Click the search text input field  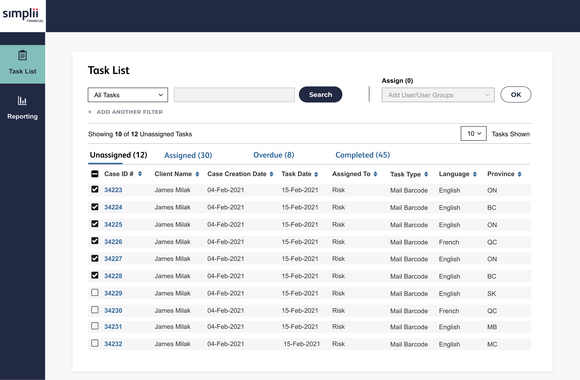(x=234, y=95)
